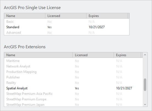The width and height of the screenshot is (152, 111).
Task: Click the Licensed column header in Single Use License table
Action: pos(66,16)
